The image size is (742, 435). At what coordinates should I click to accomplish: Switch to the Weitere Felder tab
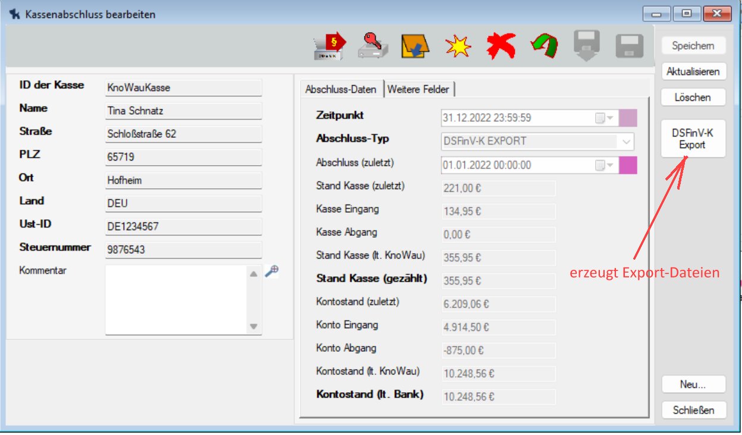pos(420,89)
